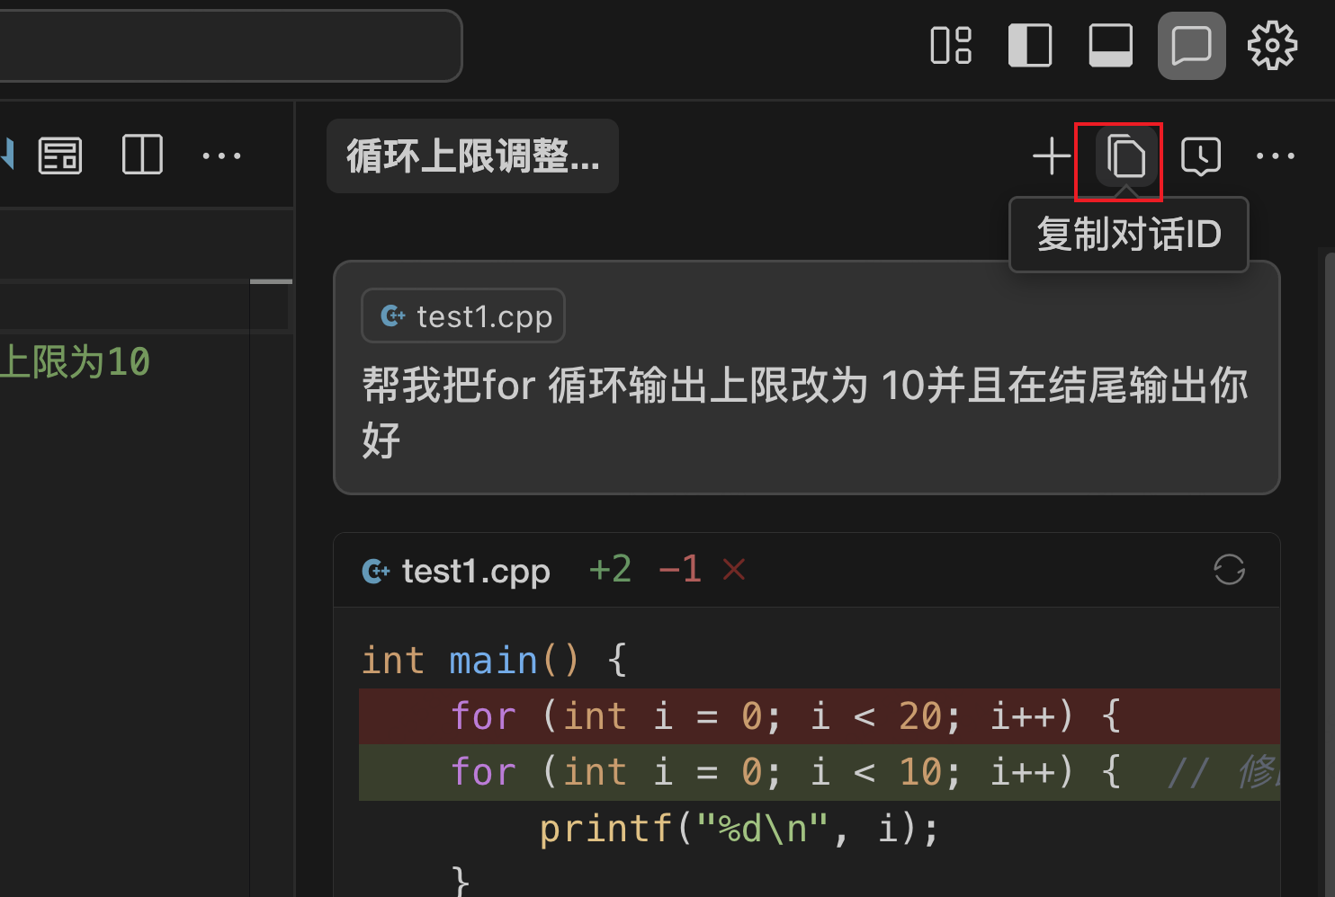The width and height of the screenshot is (1335, 897).
Task: Expand editor more actions ellipsis menu
Action: 221,156
